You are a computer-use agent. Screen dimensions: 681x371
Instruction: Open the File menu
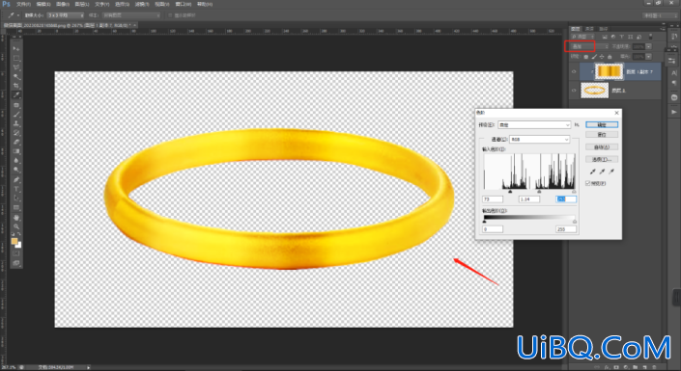click(x=23, y=4)
